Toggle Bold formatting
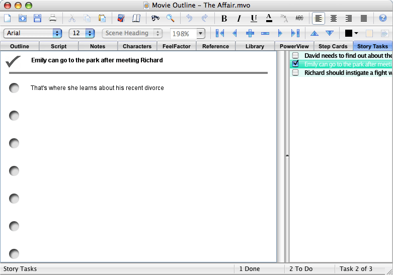 click(224, 18)
